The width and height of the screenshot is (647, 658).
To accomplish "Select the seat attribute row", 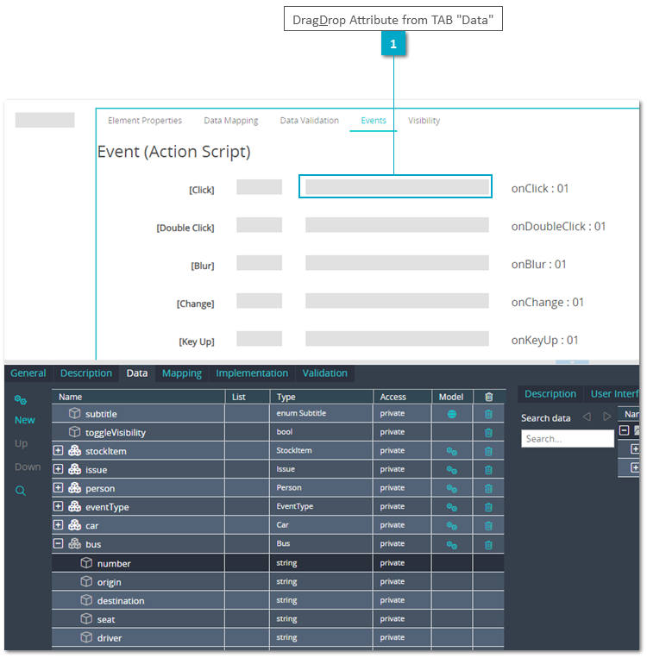I will click(x=278, y=618).
